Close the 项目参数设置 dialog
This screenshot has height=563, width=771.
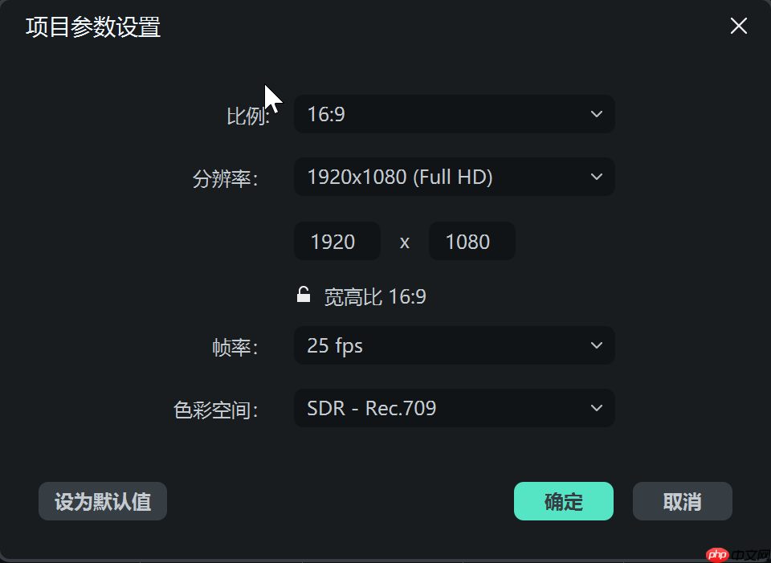[x=738, y=26]
